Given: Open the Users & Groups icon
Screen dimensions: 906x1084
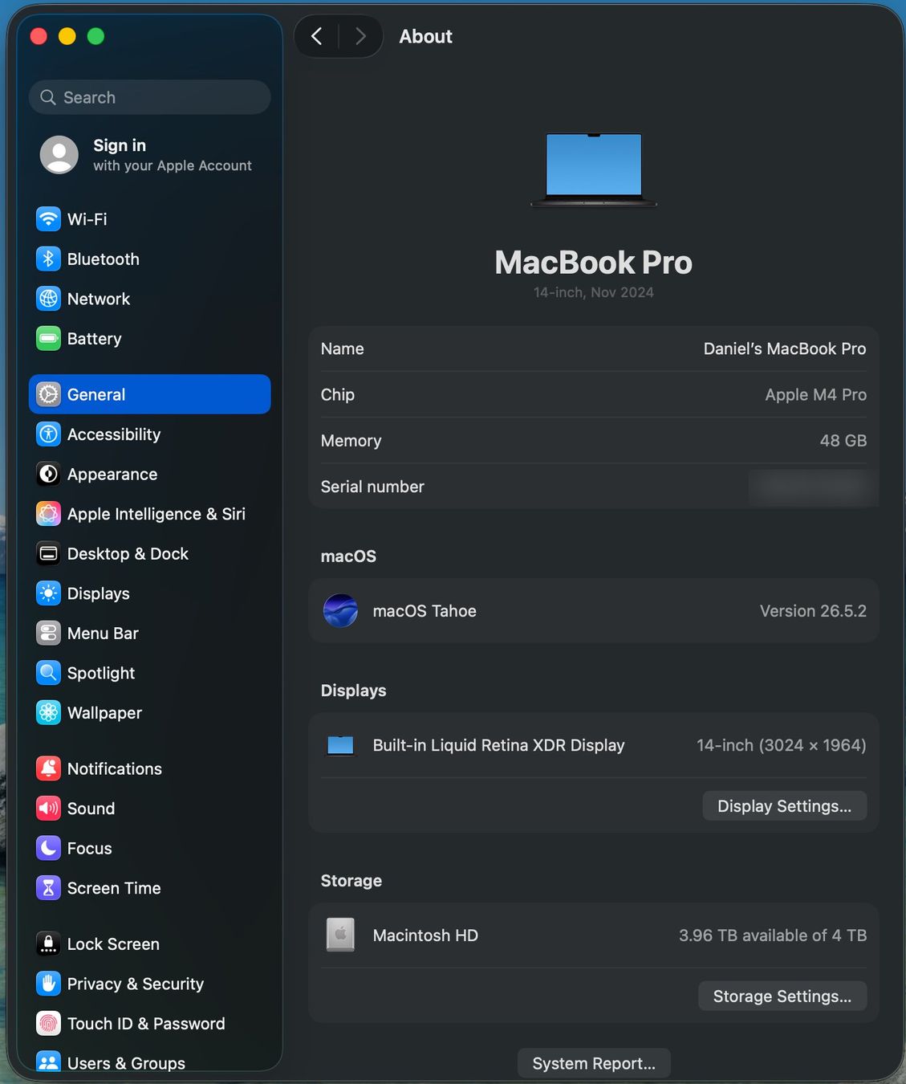Looking at the screenshot, I should click(x=48, y=1062).
